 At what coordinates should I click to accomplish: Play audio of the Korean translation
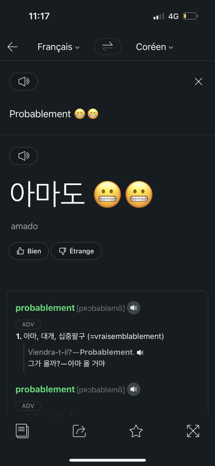23,156
